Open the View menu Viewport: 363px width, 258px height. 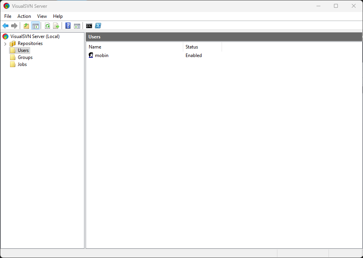(x=42, y=16)
